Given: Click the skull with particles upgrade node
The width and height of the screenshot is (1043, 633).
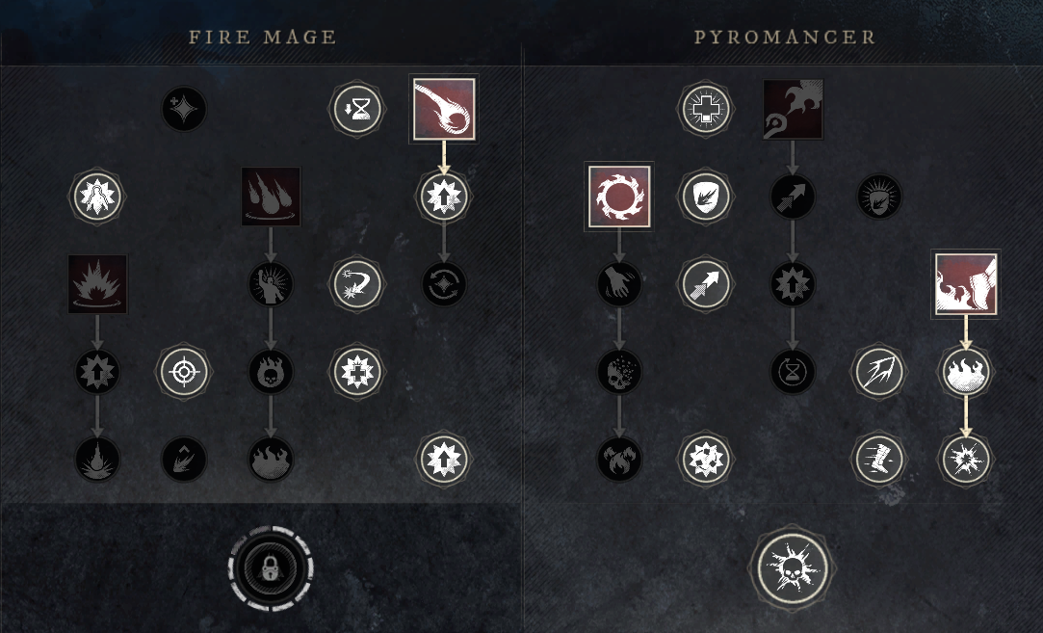Looking at the screenshot, I should pos(619,371).
